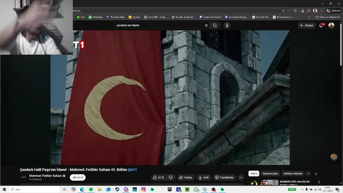
Task: Open the Windows Start menu
Action: [x=4, y=190]
